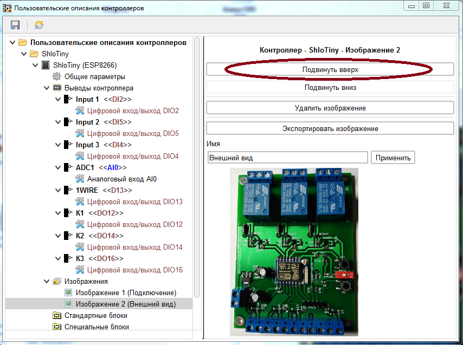The width and height of the screenshot is (463, 345).
Task: Click the root folder icon of Пользовательские описания контроллеров
Action: click(23, 42)
